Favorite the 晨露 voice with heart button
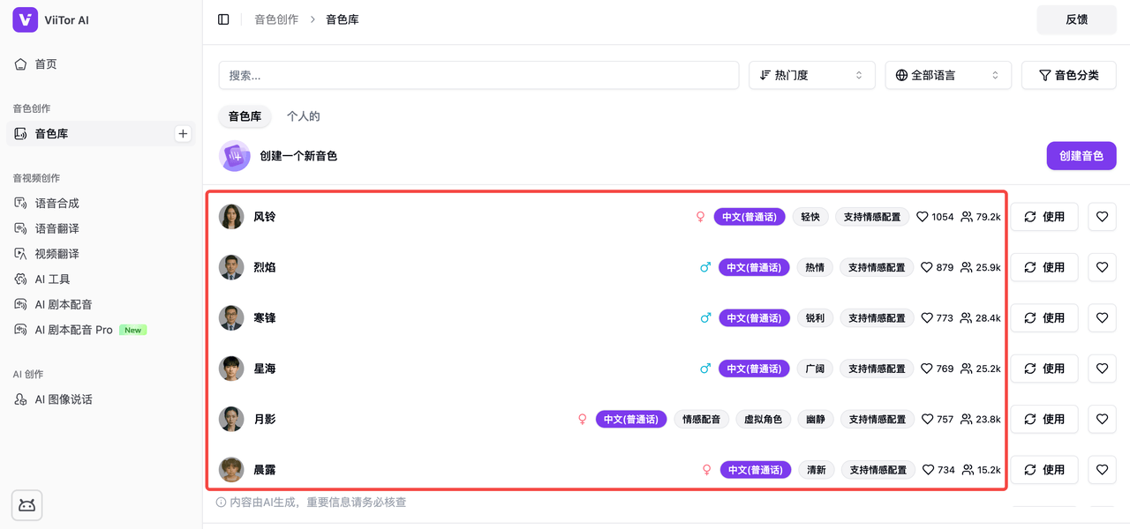The image size is (1130, 529). click(1102, 470)
